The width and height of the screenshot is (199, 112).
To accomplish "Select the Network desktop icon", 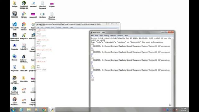I will tap(15, 58).
